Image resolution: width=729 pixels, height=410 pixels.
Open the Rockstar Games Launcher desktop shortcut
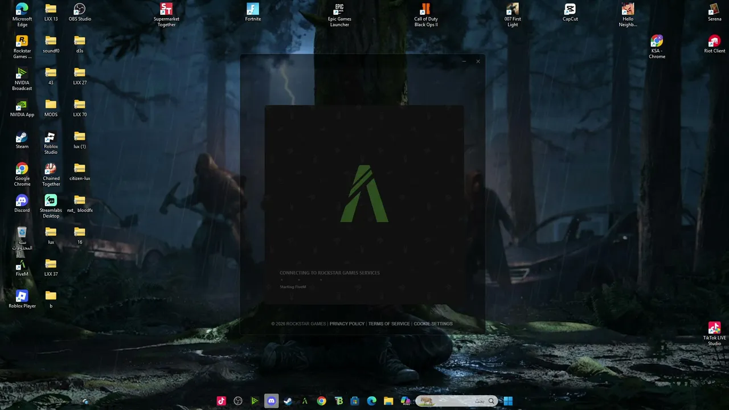tap(22, 47)
